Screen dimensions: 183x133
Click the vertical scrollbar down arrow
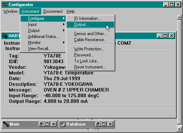(x=179, y=129)
